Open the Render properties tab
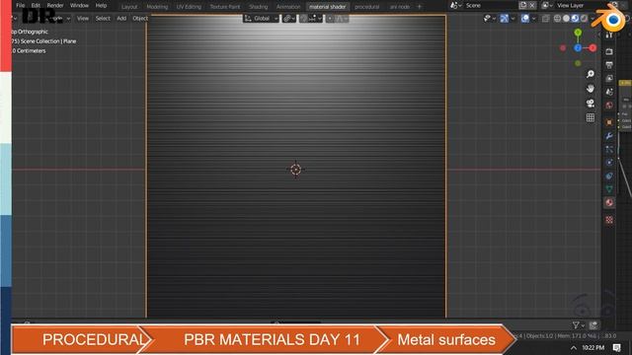The width and height of the screenshot is (632, 355). click(x=609, y=51)
